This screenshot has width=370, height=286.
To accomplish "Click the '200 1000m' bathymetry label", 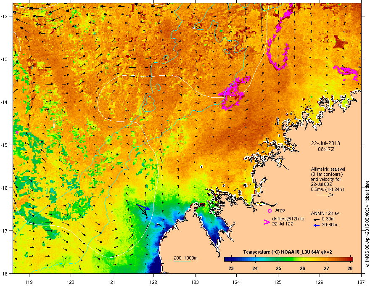I will tap(185, 258).
